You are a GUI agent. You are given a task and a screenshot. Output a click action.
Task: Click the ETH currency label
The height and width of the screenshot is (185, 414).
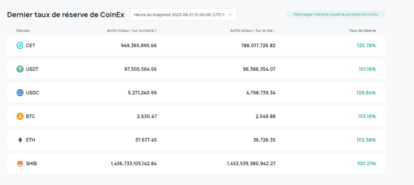pos(31,140)
